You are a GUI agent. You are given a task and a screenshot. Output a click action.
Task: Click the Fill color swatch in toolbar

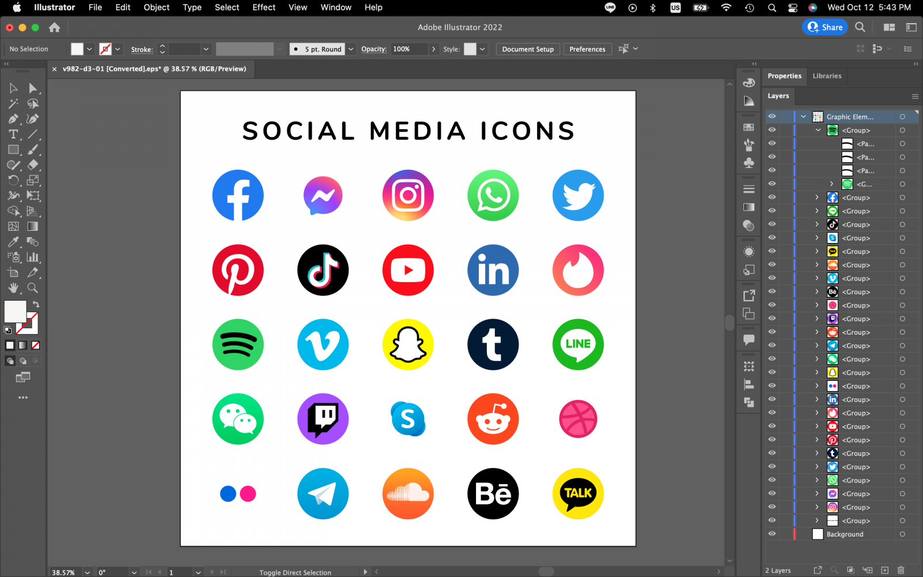[15, 312]
